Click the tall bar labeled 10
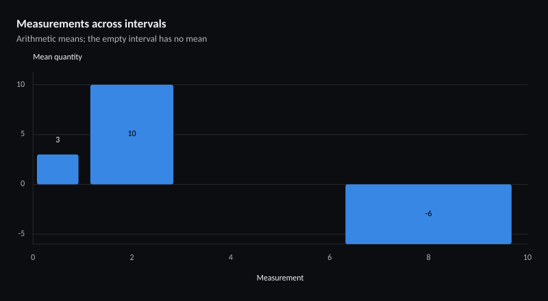Image resolution: width=548 pixels, height=301 pixels. [x=132, y=135]
